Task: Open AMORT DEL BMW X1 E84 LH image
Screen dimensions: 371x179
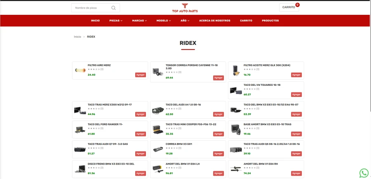Action: click(x=158, y=169)
